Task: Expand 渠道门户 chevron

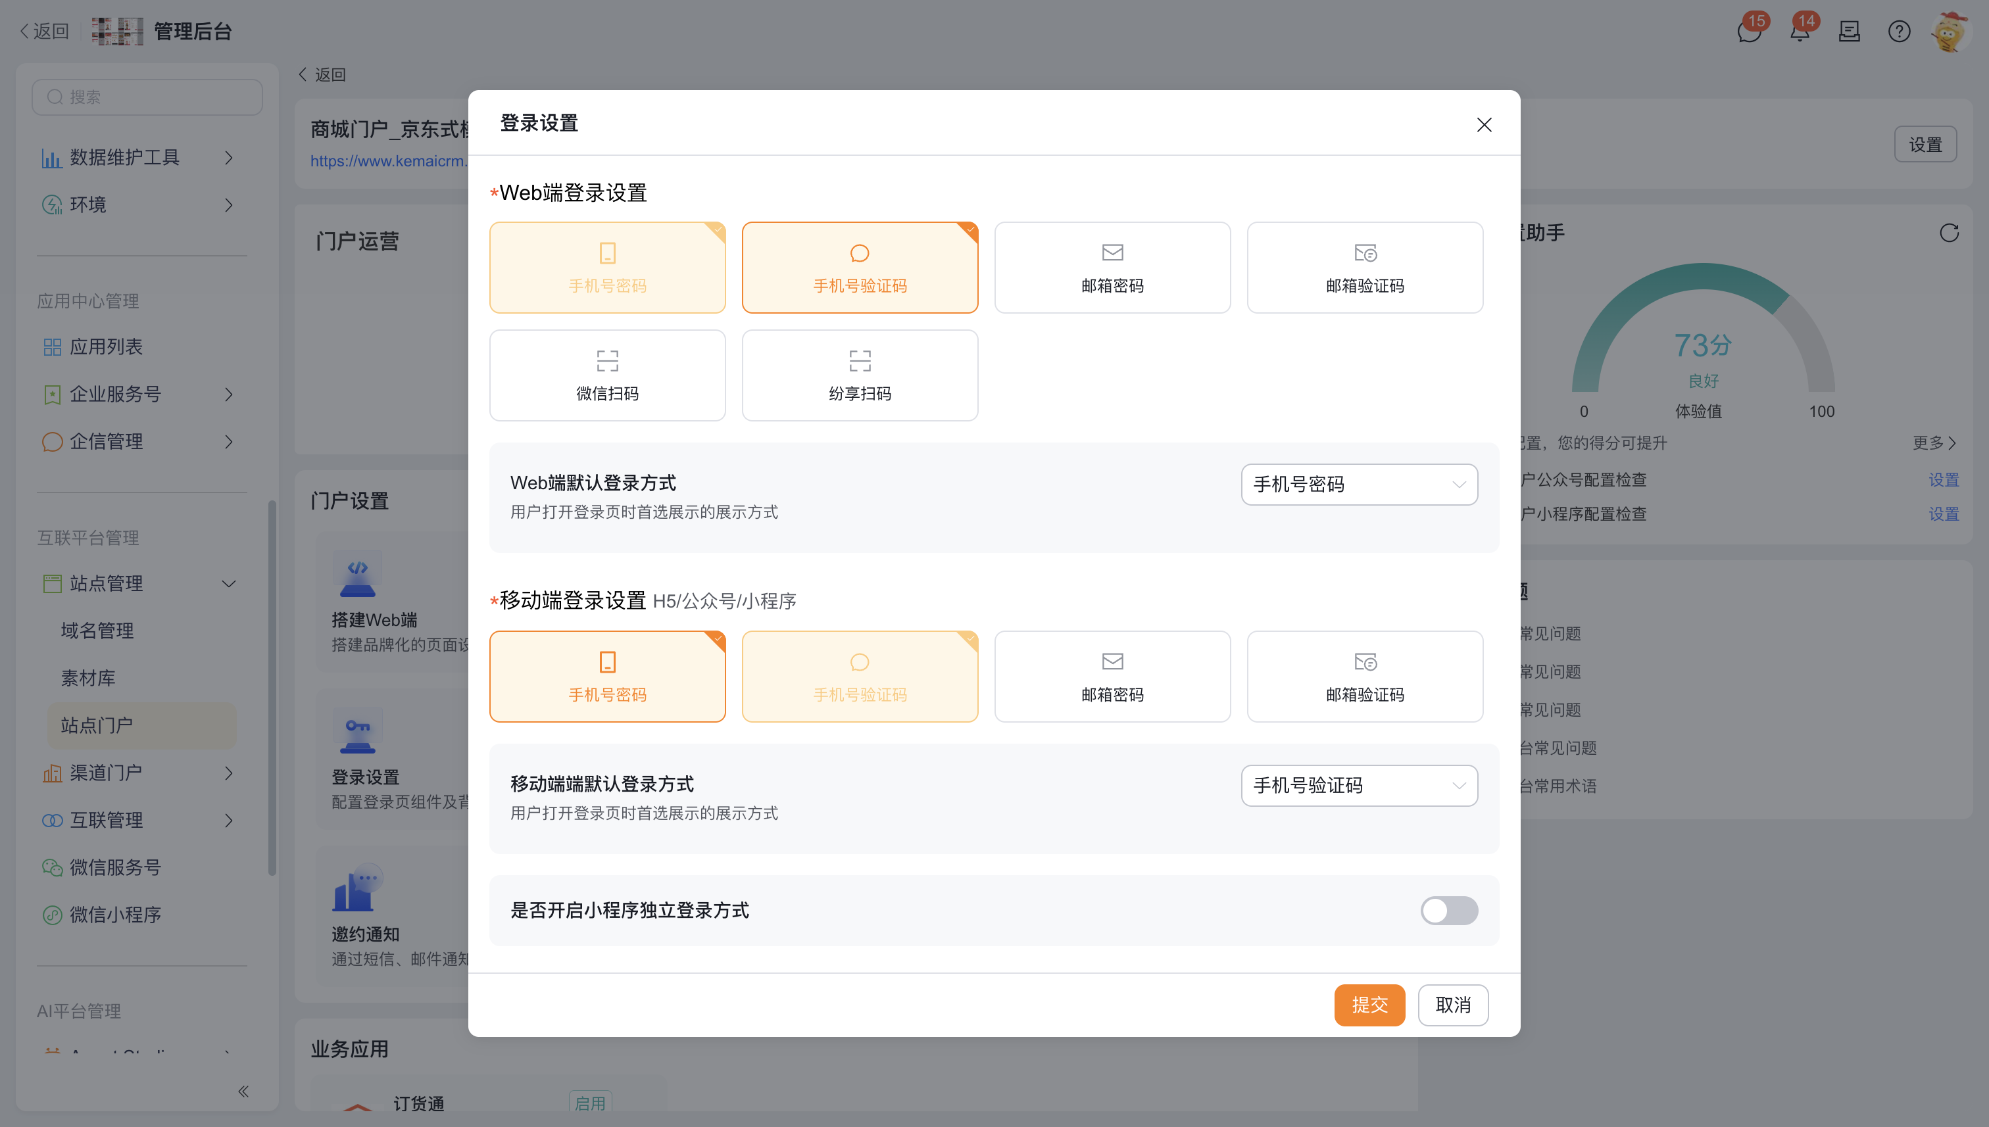Action: pos(228,773)
